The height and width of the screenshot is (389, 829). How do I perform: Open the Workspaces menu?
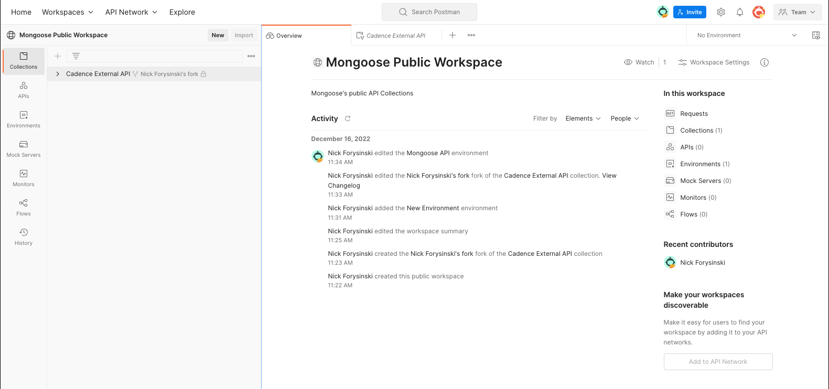click(68, 12)
